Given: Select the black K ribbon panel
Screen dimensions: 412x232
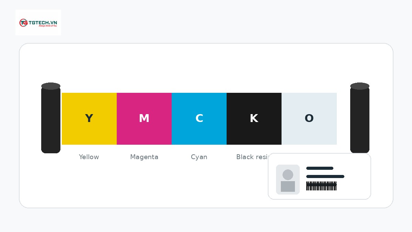Looking at the screenshot, I should [x=254, y=119].
